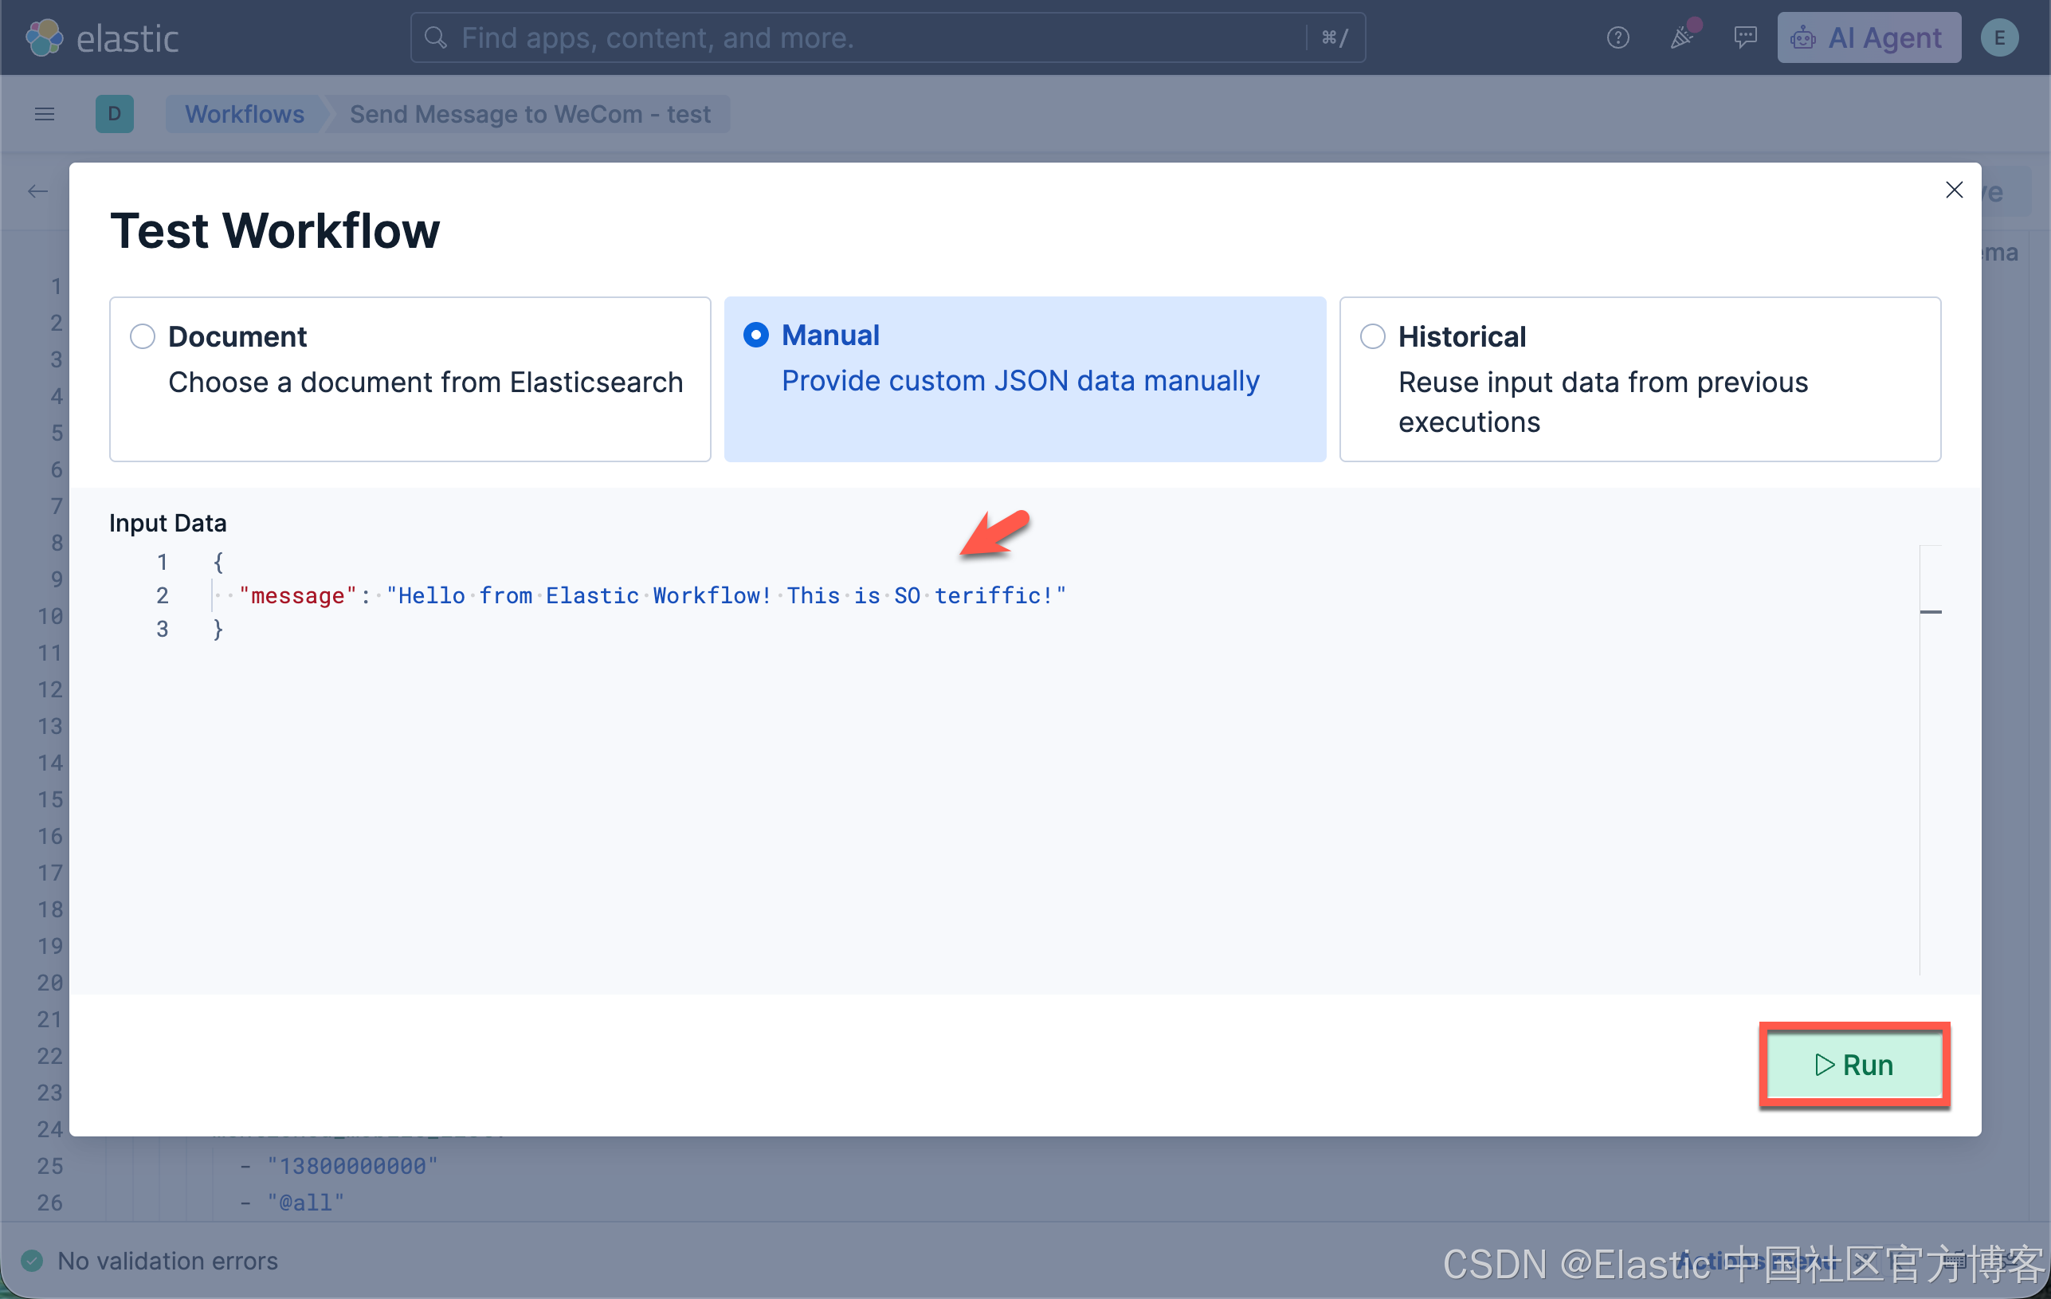Click the closing brace on line 3
Viewport: 2051px width, 1299px height.
pyautogui.click(x=218, y=629)
